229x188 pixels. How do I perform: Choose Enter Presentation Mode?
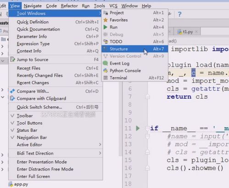pyautogui.click(x=56, y=162)
